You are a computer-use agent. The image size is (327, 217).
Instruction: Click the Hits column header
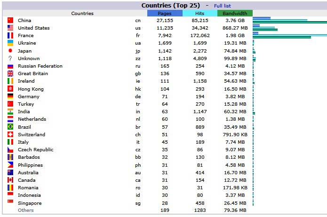tap(200, 13)
